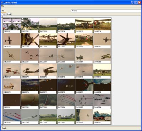Image resolution: width=142 pixels, height=131 pixels.
Task: Select the thumbnail above caption IMG0065
Action: tap(48, 55)
